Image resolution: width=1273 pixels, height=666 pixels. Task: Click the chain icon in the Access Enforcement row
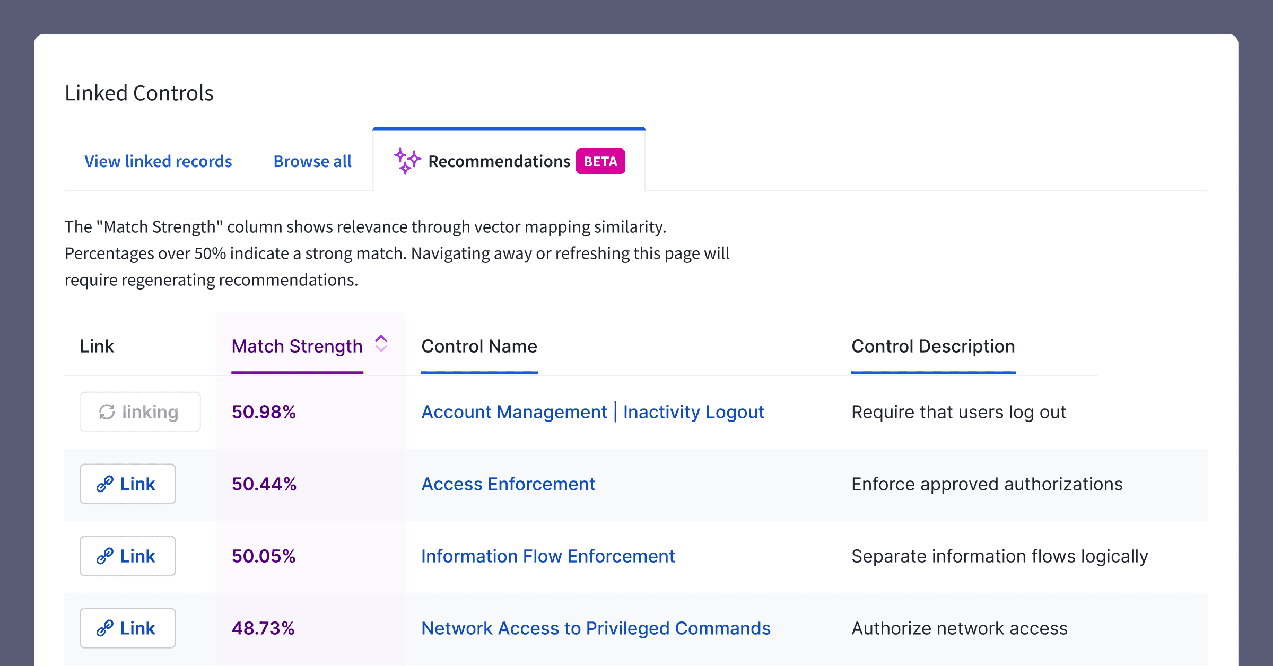tap(104, 484)
